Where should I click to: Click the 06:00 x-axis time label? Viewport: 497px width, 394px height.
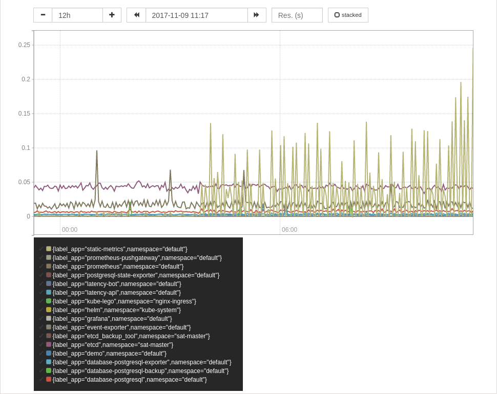(289, 230)
